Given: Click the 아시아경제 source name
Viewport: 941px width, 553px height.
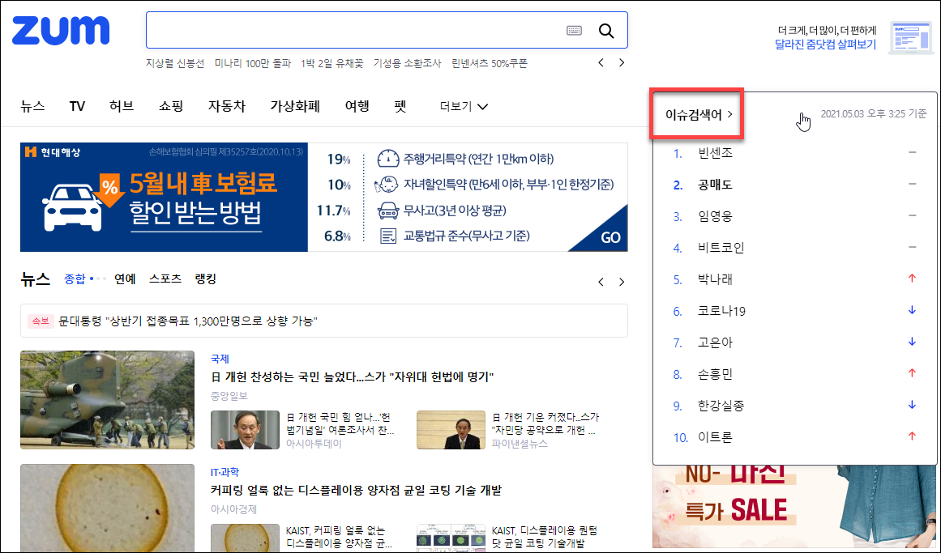Looking at the screenshot, I should point(233,509).
